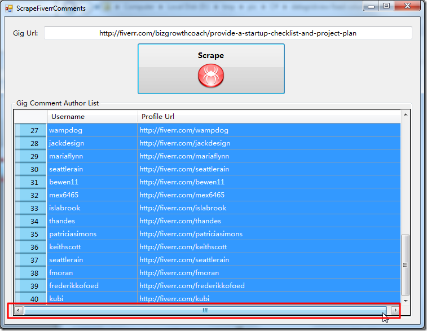This screenshot has height=331, width=427.
Task: Click the profile URL http://fiverr.com/thandes
Action: pyautogui.click(x=269, y=221)
